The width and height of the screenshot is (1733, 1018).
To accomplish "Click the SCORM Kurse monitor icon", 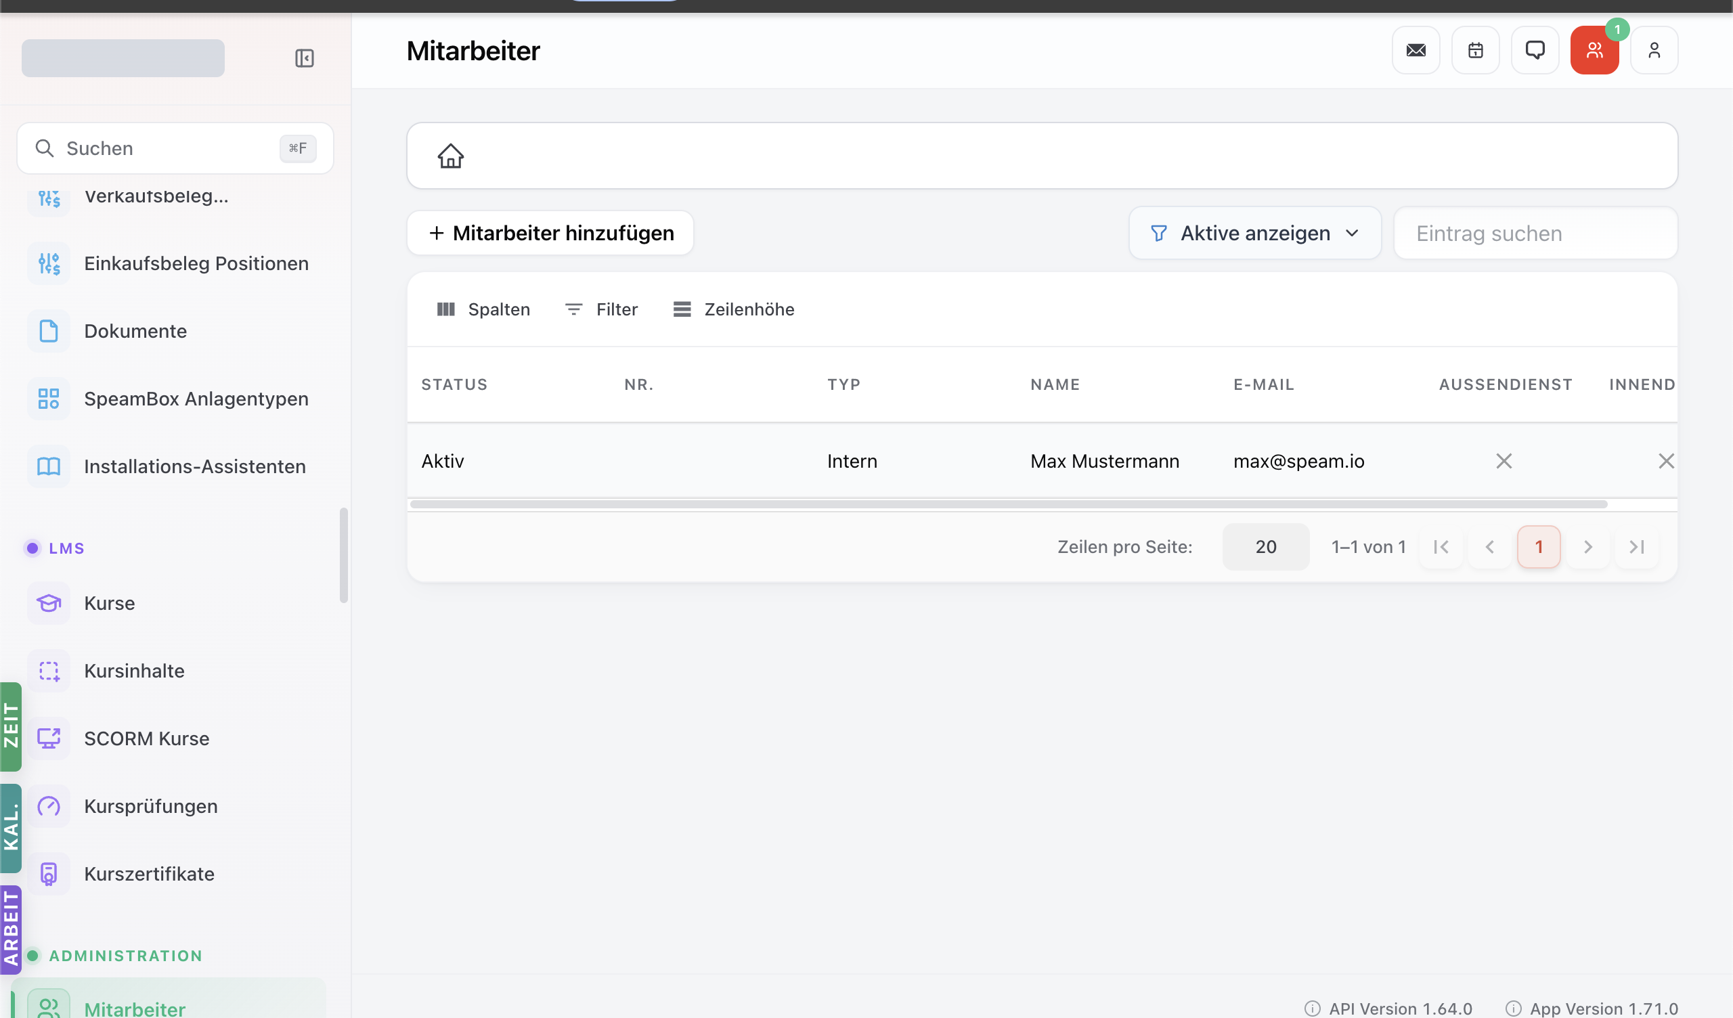I will pyautogui.click(x=49, y=738).
